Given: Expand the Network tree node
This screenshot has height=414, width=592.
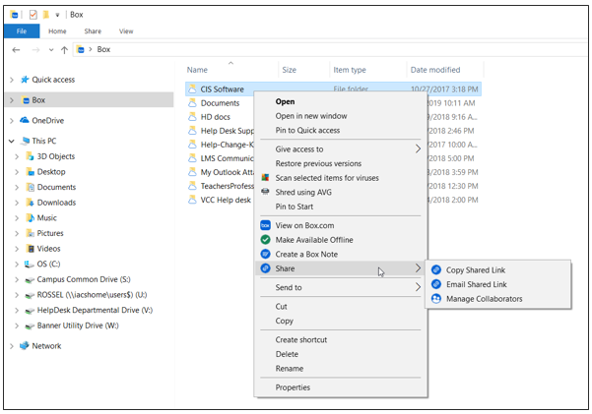Looking at the screenshot, I should [12, 346].
